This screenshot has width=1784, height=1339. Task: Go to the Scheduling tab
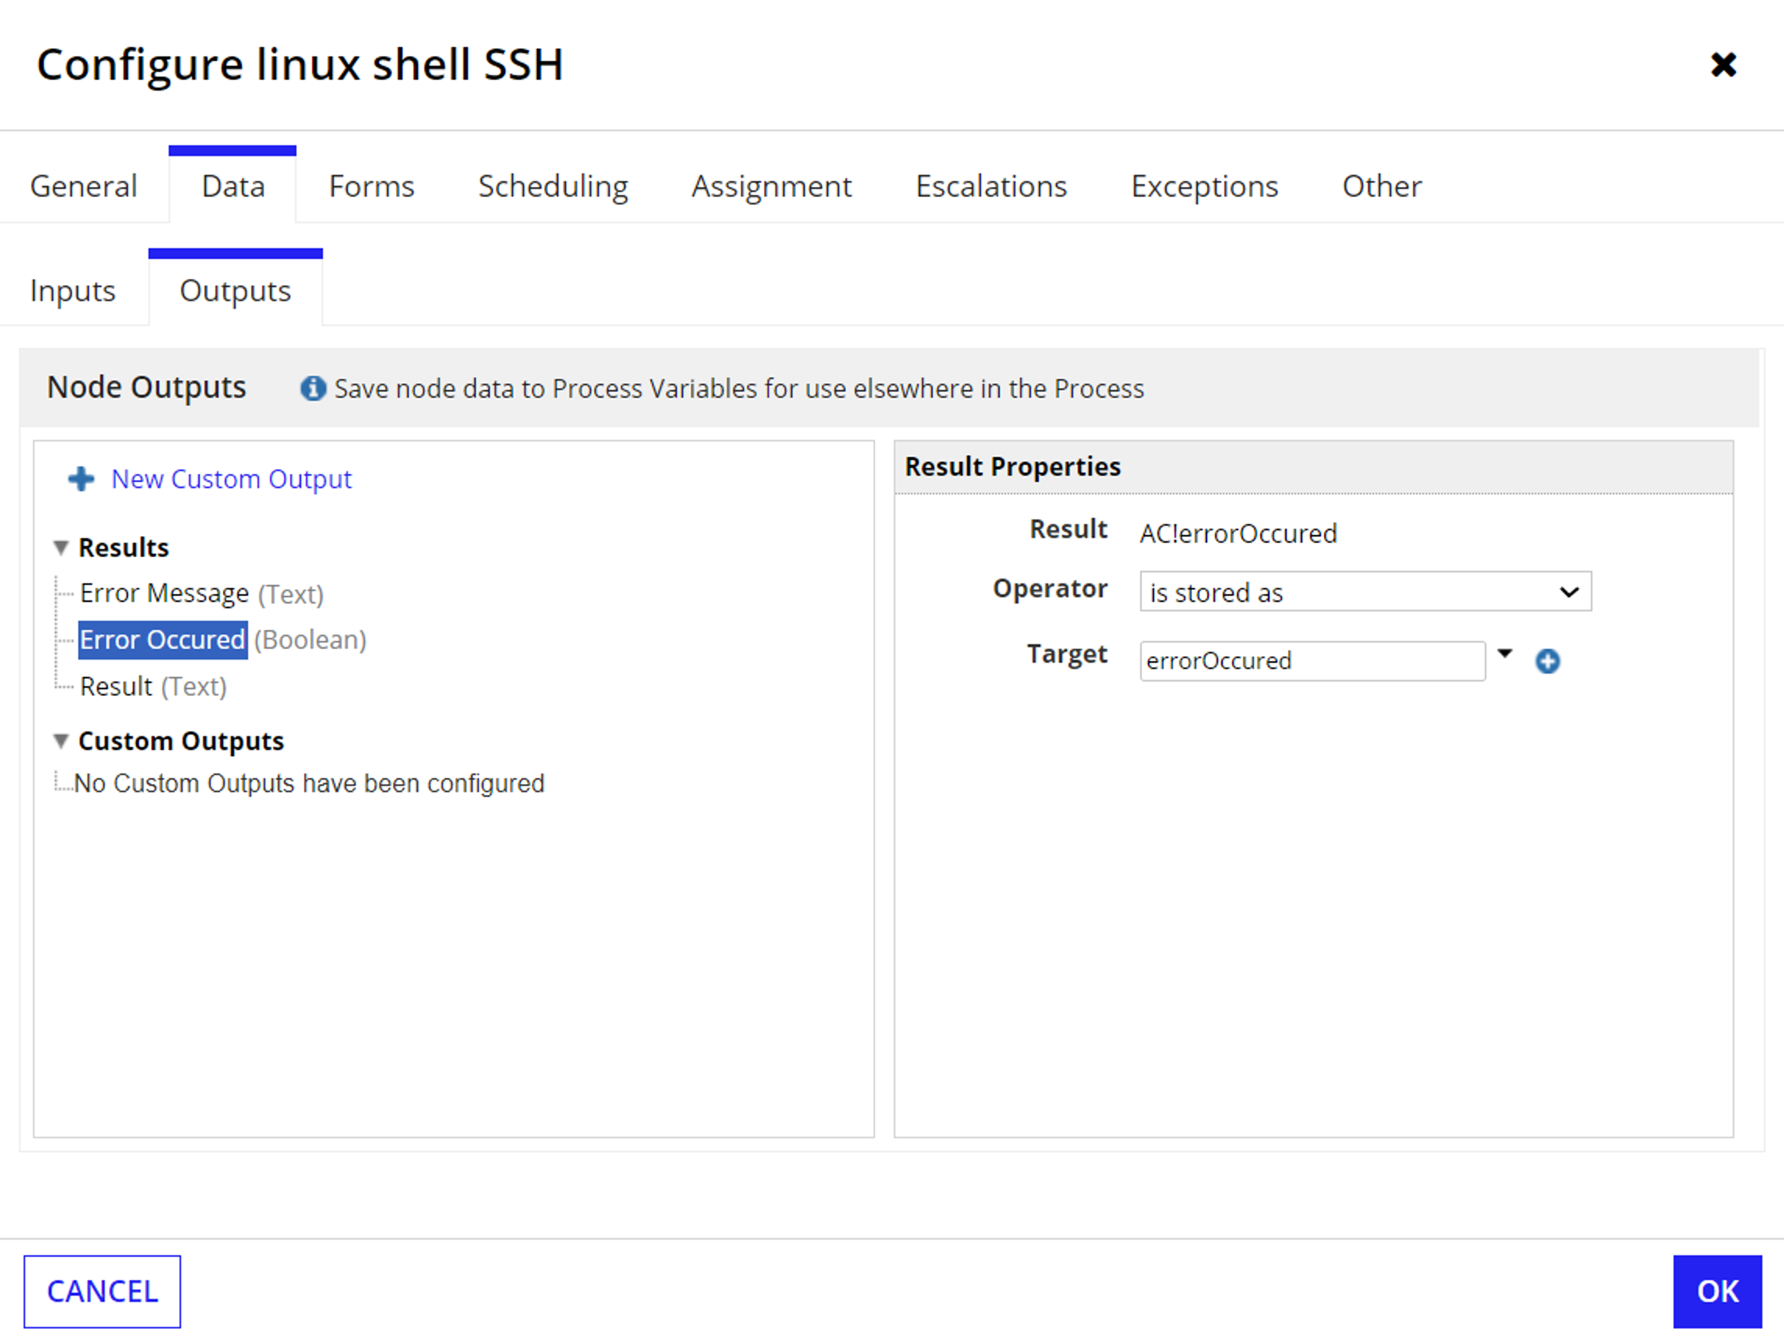pyautogui.click(x=553, y=186)
